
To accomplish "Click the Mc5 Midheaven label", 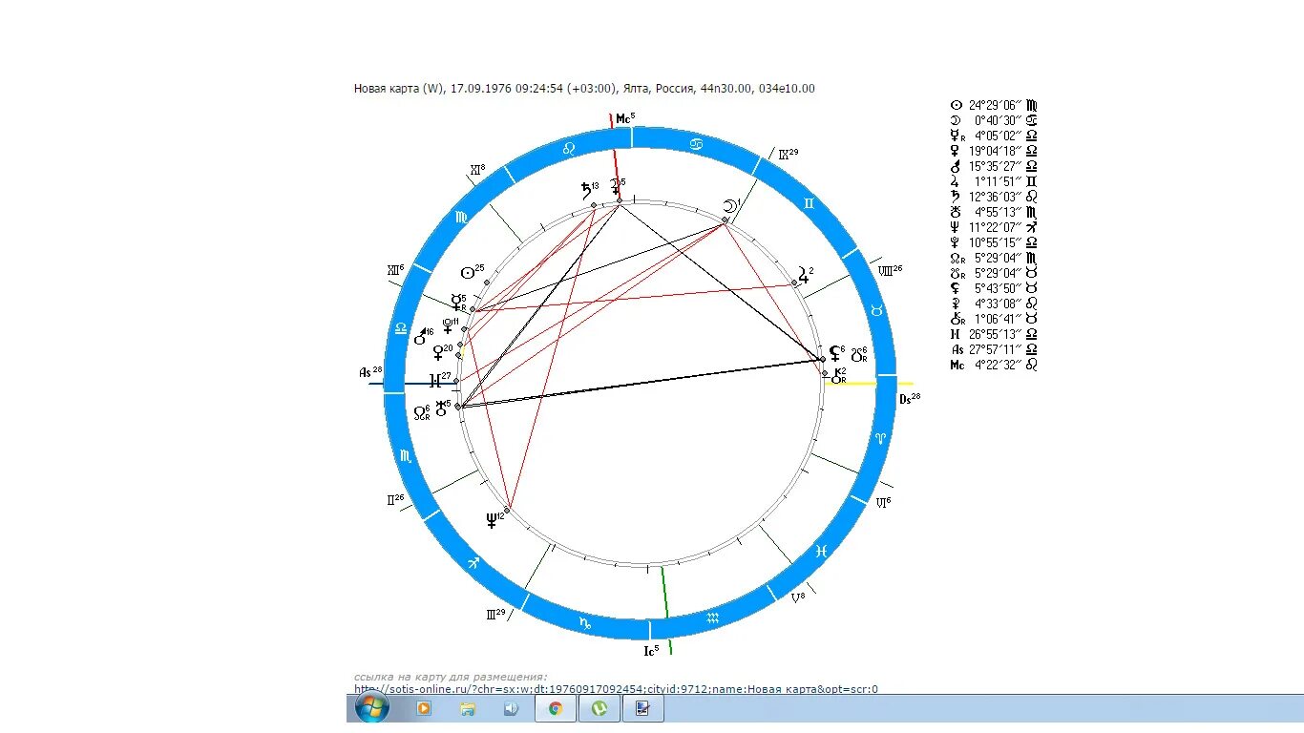I will pyautogui.click(x=624, y=118).
